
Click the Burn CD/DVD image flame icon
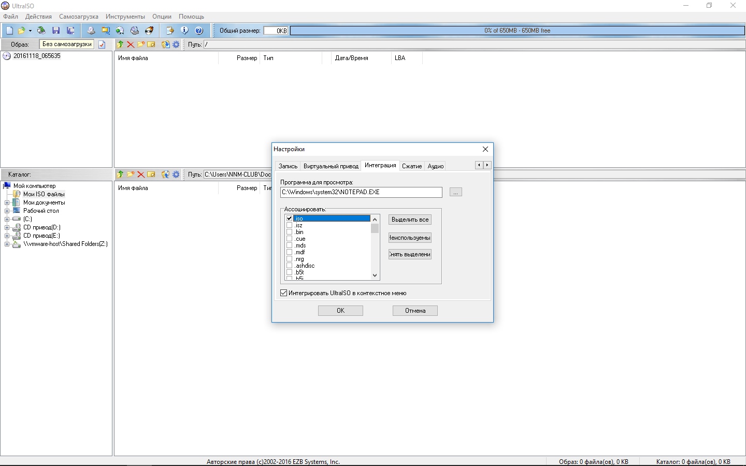[x=149, y=31]
